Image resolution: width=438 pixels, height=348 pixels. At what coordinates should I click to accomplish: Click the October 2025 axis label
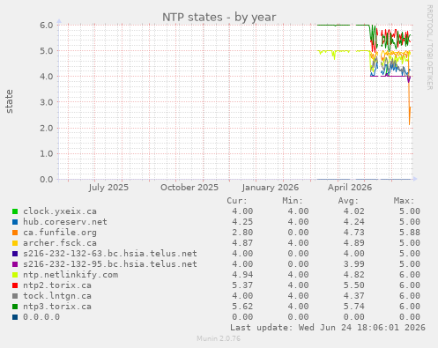pyautogui.click(x=189, y=188)
